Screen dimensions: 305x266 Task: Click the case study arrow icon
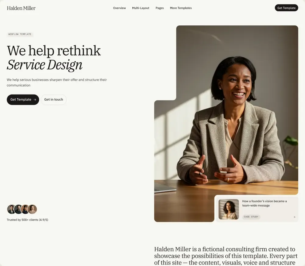click(x=294, y=217)
